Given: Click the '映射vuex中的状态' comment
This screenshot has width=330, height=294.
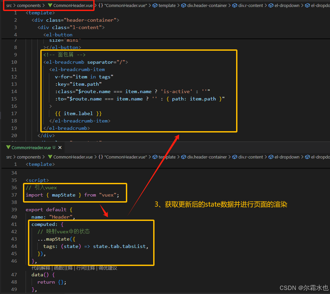Looking at the screenshot, I should tap(64, 231).
